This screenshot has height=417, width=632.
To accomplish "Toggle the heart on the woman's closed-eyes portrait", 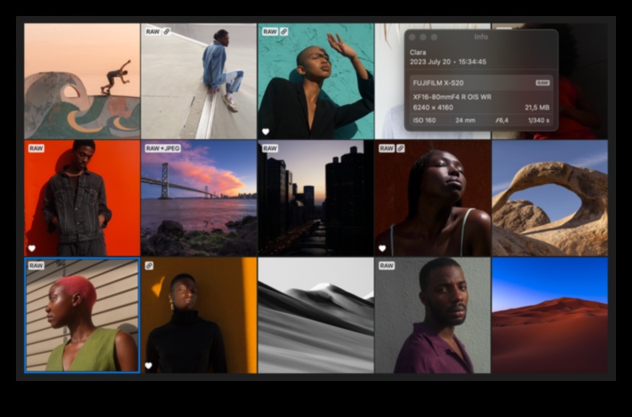I will [382, 248].
